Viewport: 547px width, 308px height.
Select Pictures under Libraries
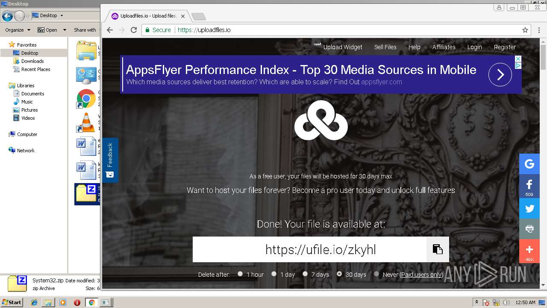pos(29,110)
